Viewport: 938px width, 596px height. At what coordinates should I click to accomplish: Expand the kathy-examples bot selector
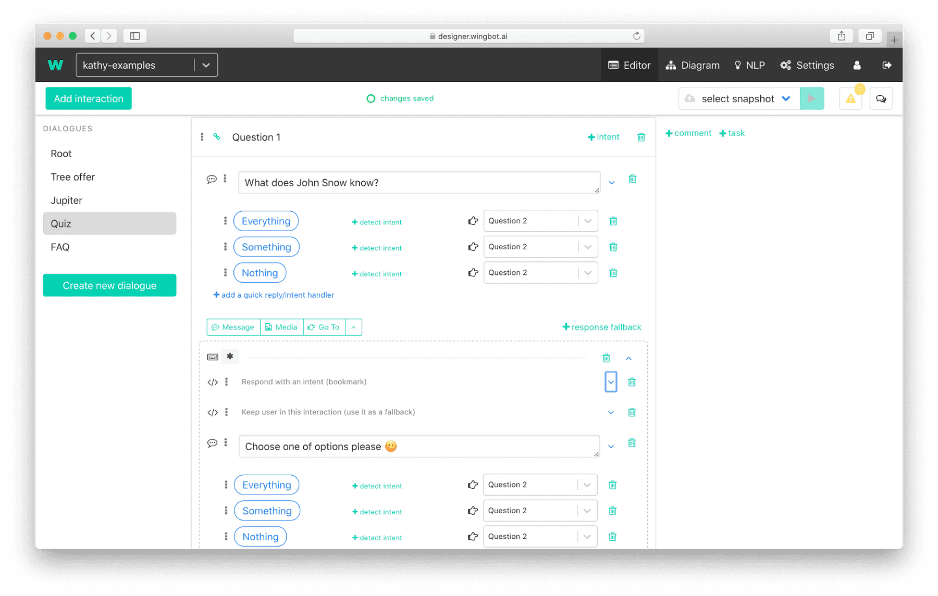point(206,65)
